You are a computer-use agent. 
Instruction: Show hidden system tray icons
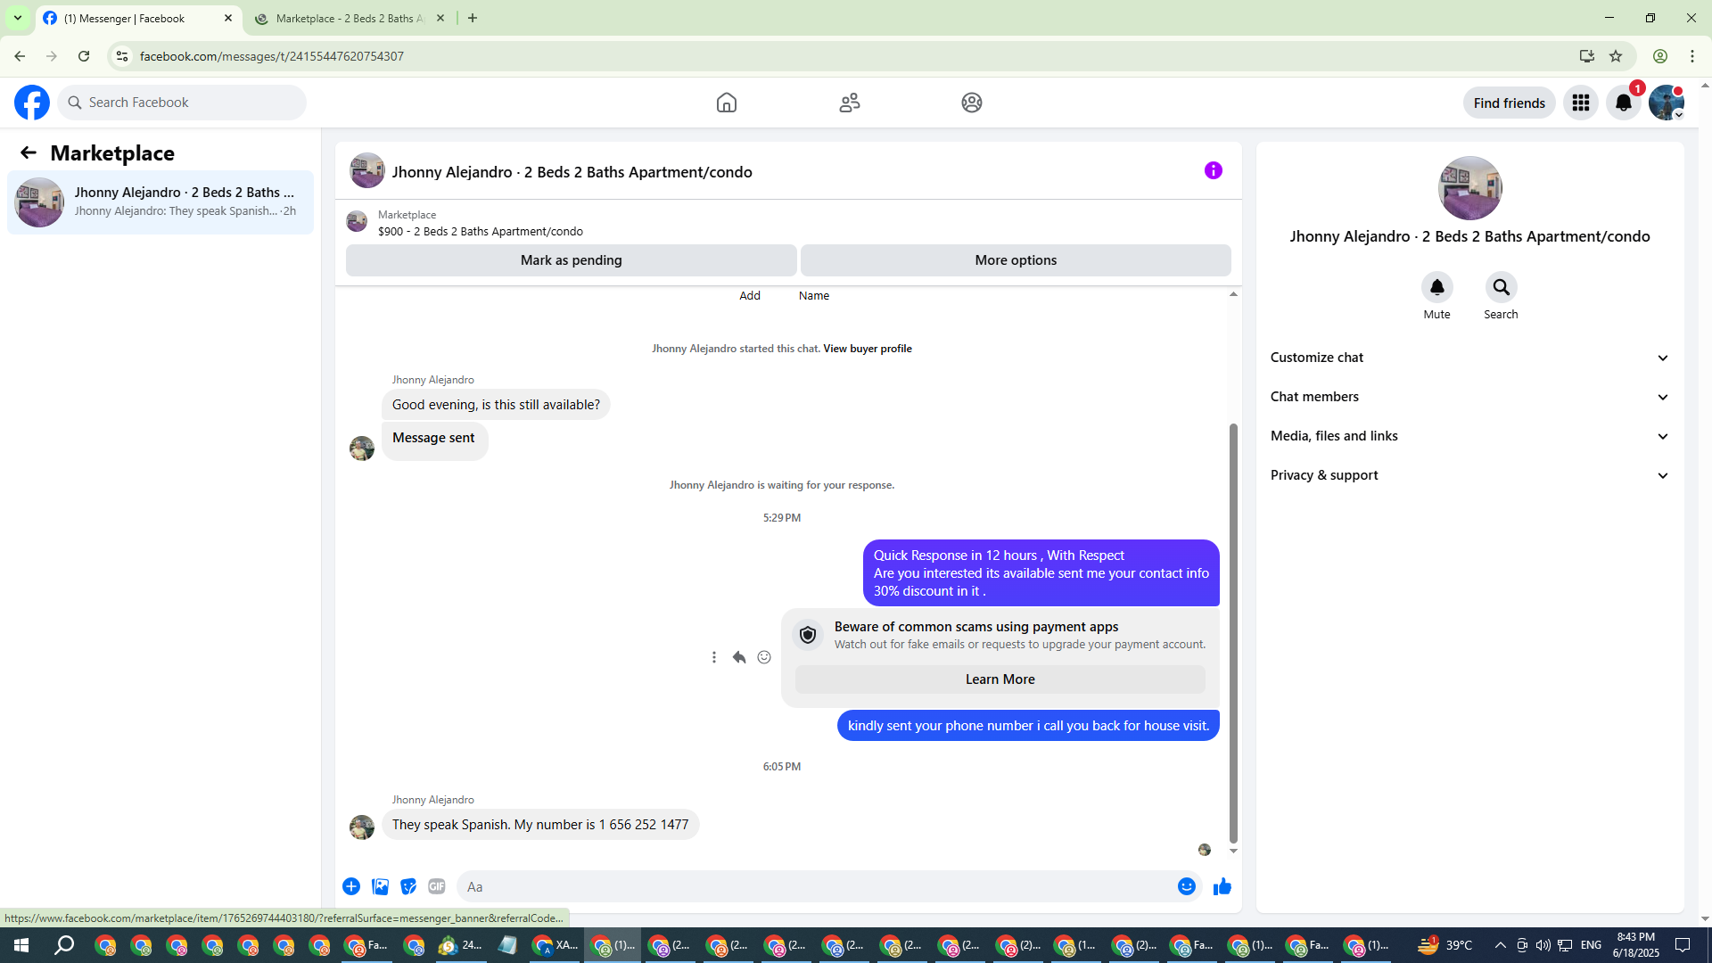point(1500,945)
